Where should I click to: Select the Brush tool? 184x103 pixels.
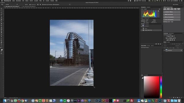point(1,22)
